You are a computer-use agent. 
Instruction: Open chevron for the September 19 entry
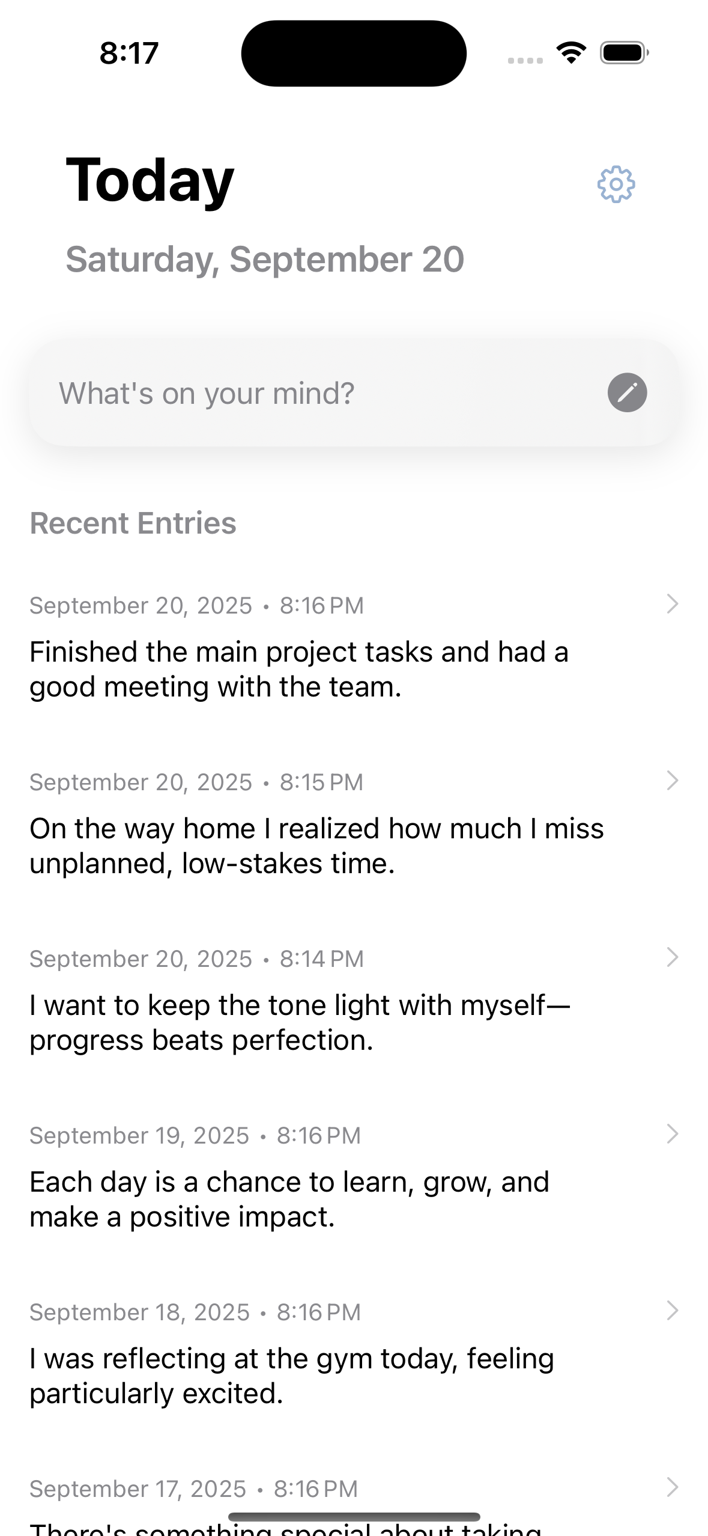pos(673,1134)
